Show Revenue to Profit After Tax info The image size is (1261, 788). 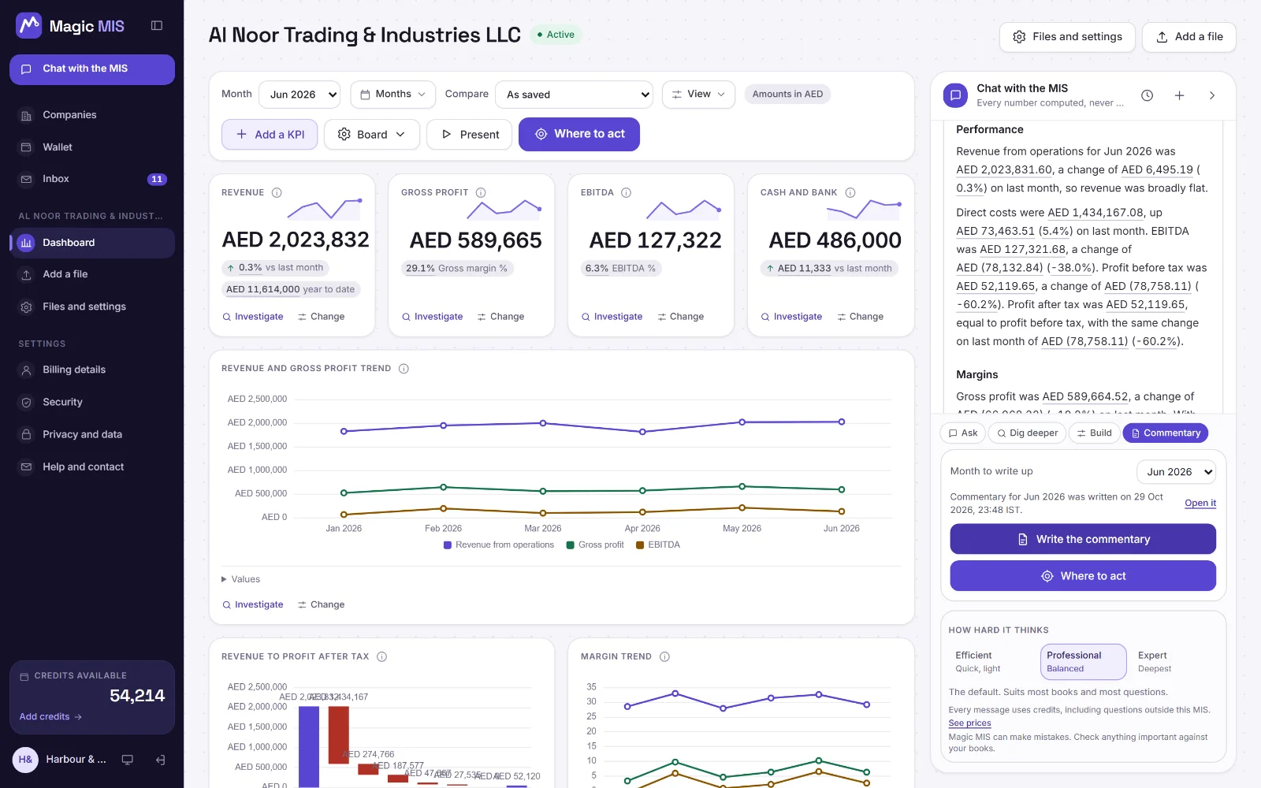[381, 656]
